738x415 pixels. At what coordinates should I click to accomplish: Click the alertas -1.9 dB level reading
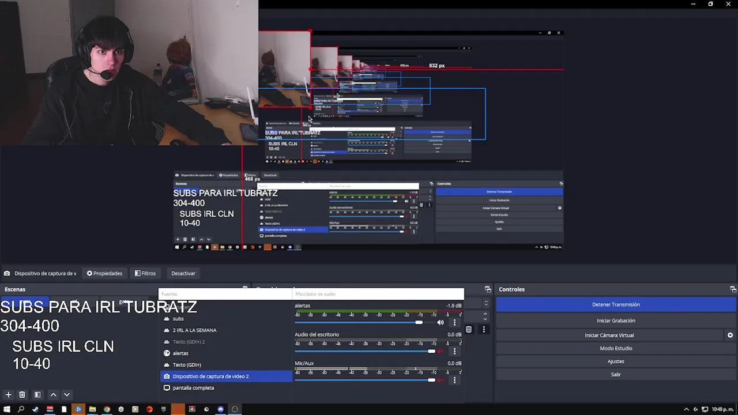coord(454,305)
